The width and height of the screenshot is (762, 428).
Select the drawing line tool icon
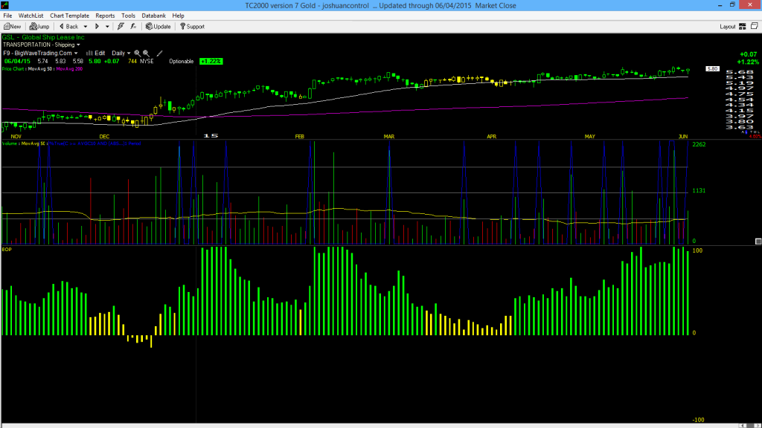click(159, 53)
